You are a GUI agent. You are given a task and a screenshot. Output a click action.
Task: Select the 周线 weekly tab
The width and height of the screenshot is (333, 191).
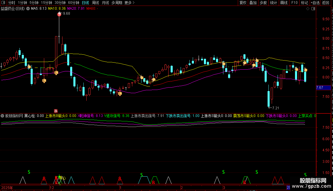pyautogui.click(x=95, y=3)
